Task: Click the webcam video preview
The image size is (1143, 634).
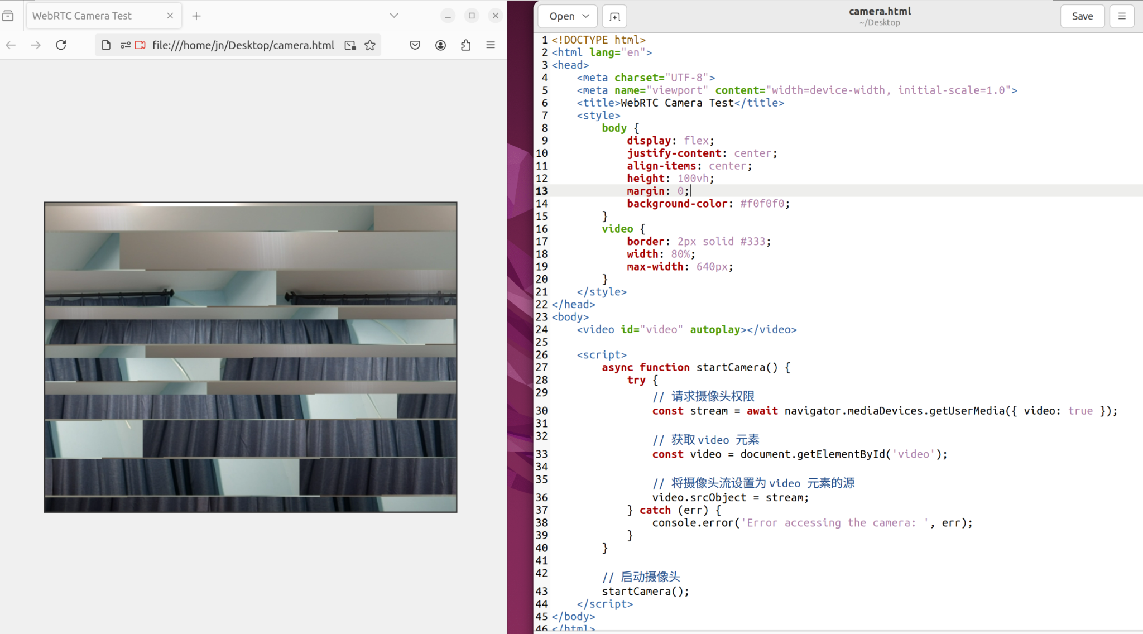Action: (251, 357)
